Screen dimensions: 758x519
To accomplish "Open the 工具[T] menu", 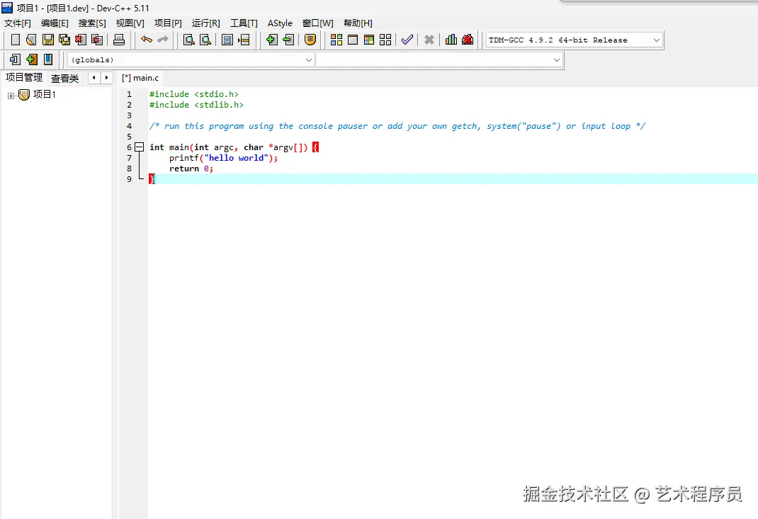I will [x=244, y=23].
